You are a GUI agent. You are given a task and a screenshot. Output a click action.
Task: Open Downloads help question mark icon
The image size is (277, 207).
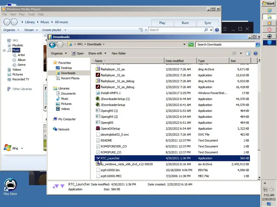pos(255,53)
